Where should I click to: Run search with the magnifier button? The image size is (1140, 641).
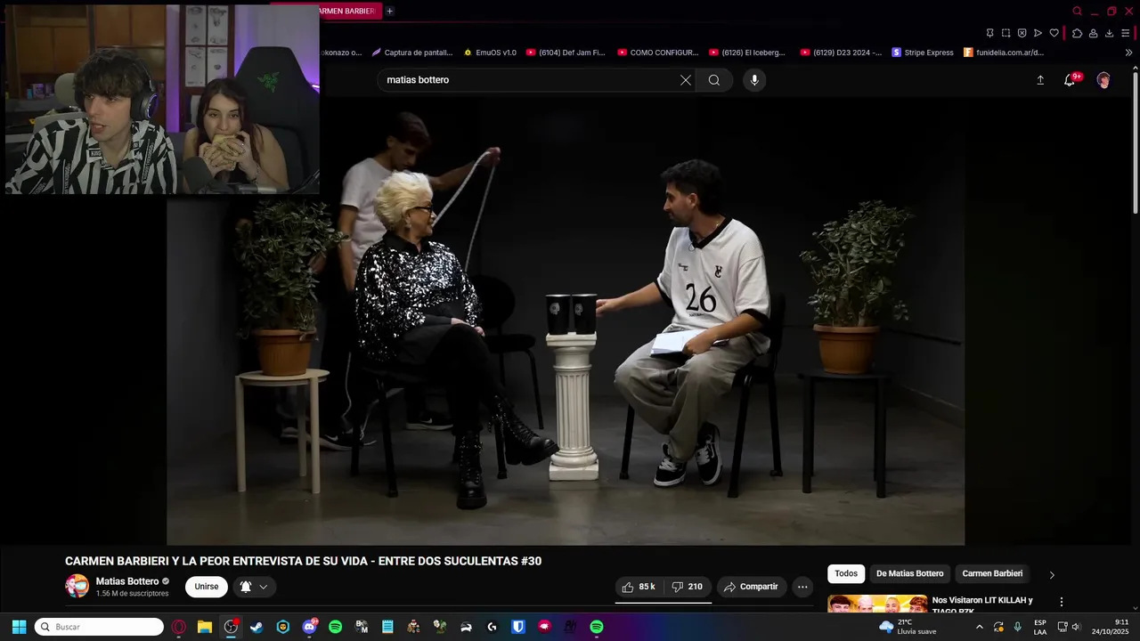tap(714, 80)
